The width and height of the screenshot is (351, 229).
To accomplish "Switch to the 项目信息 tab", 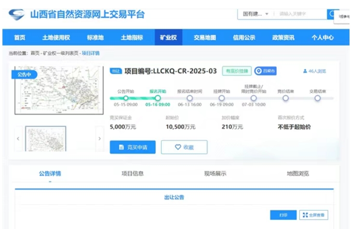I will pos(133,174).
